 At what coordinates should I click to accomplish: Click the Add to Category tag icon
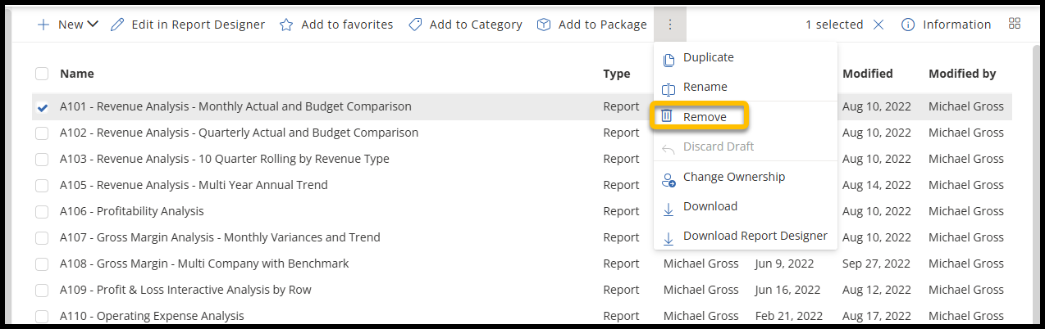click(x=416, y=25)
